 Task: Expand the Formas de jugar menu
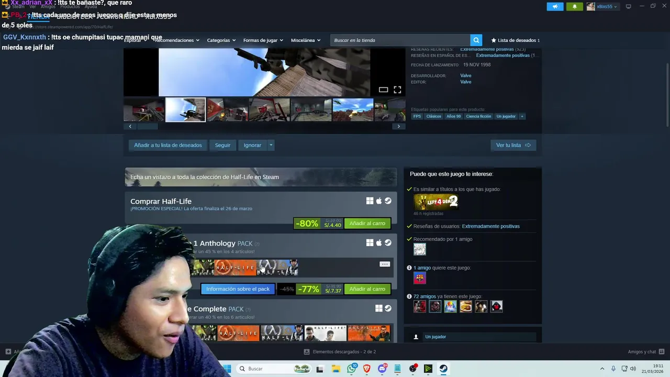(x=263, y=40)
